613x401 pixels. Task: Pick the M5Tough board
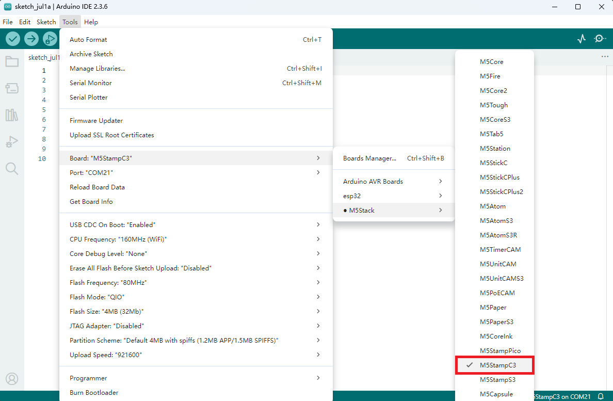coord(494,105)
